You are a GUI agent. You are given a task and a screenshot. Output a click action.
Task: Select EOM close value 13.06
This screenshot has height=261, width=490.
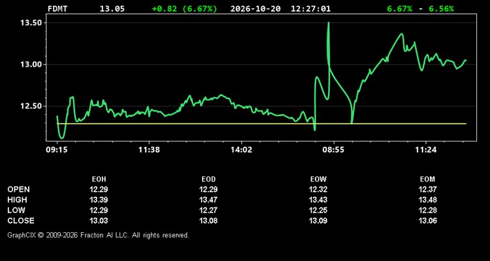click(x=427, y=221)
